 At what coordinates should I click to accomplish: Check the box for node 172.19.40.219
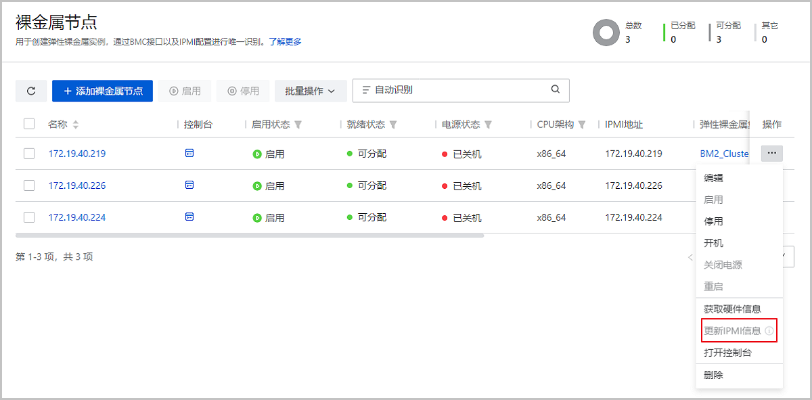[29, 154]
